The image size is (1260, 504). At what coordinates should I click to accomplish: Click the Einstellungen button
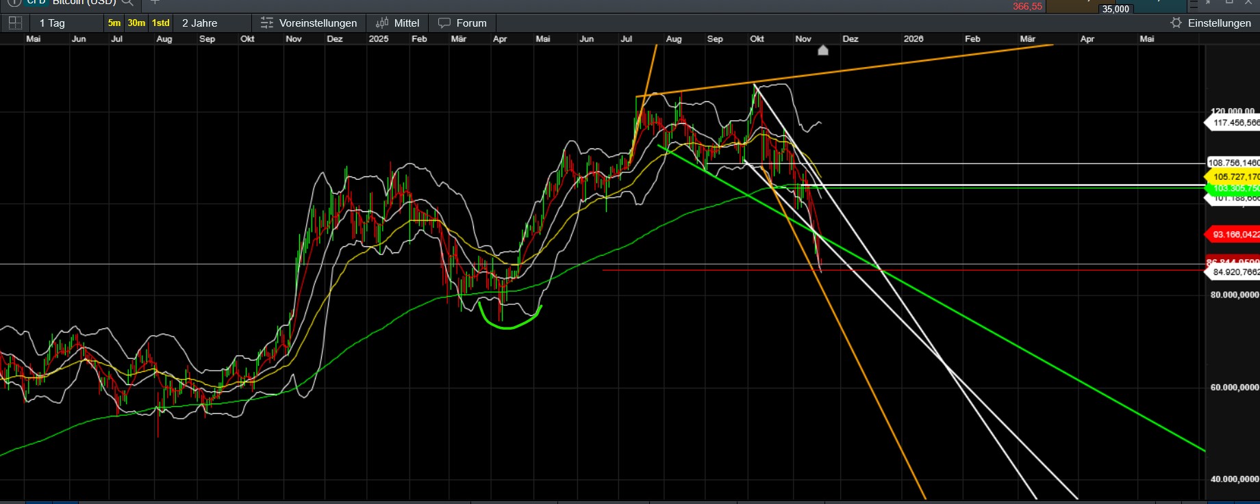tap(1219, 23)
